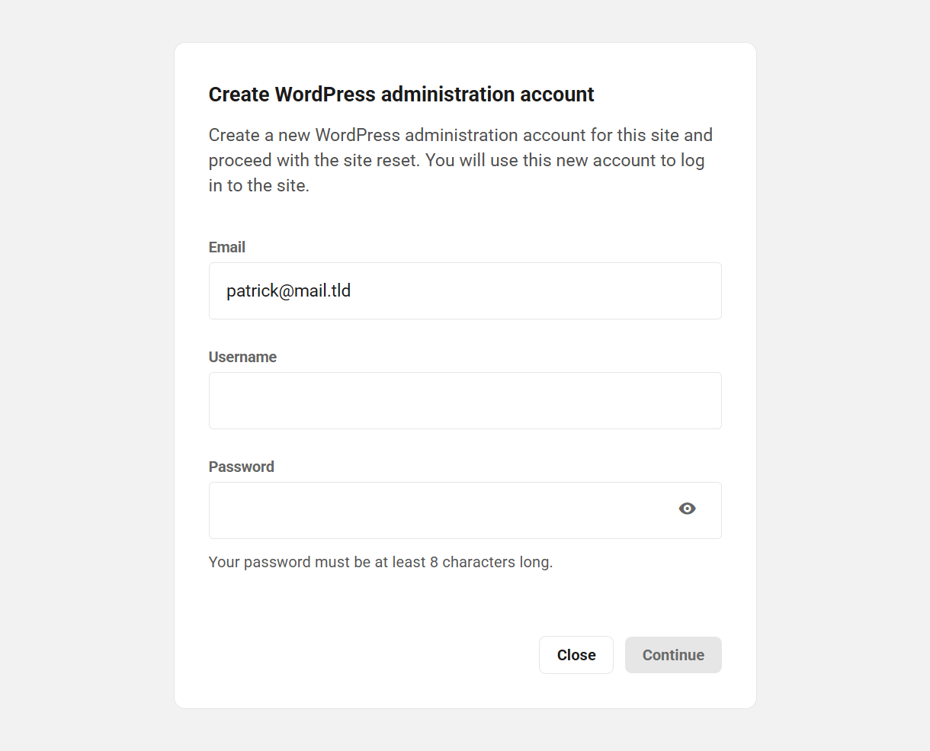Click the Username field label
Viewport: 930px width, 751px height.
click(242, 357)
